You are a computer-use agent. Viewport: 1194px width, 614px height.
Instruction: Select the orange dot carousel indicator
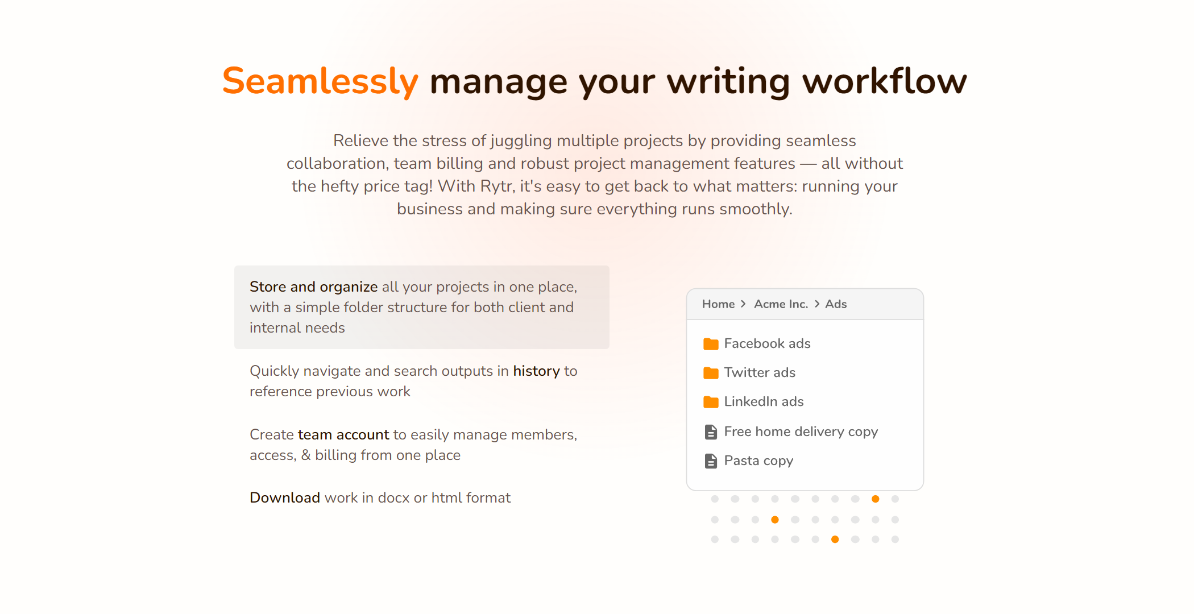[876, 498]
